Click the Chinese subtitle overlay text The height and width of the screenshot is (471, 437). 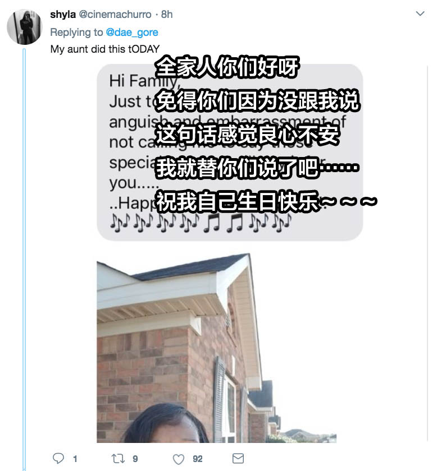pos(266,133)
